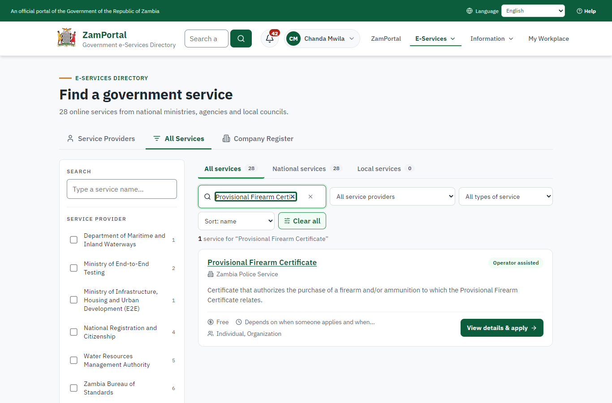The height and width of the screenshot is (403, 612).
Task: Click the header Search input field
Action: pyautogui.click(x=207, y=39)
